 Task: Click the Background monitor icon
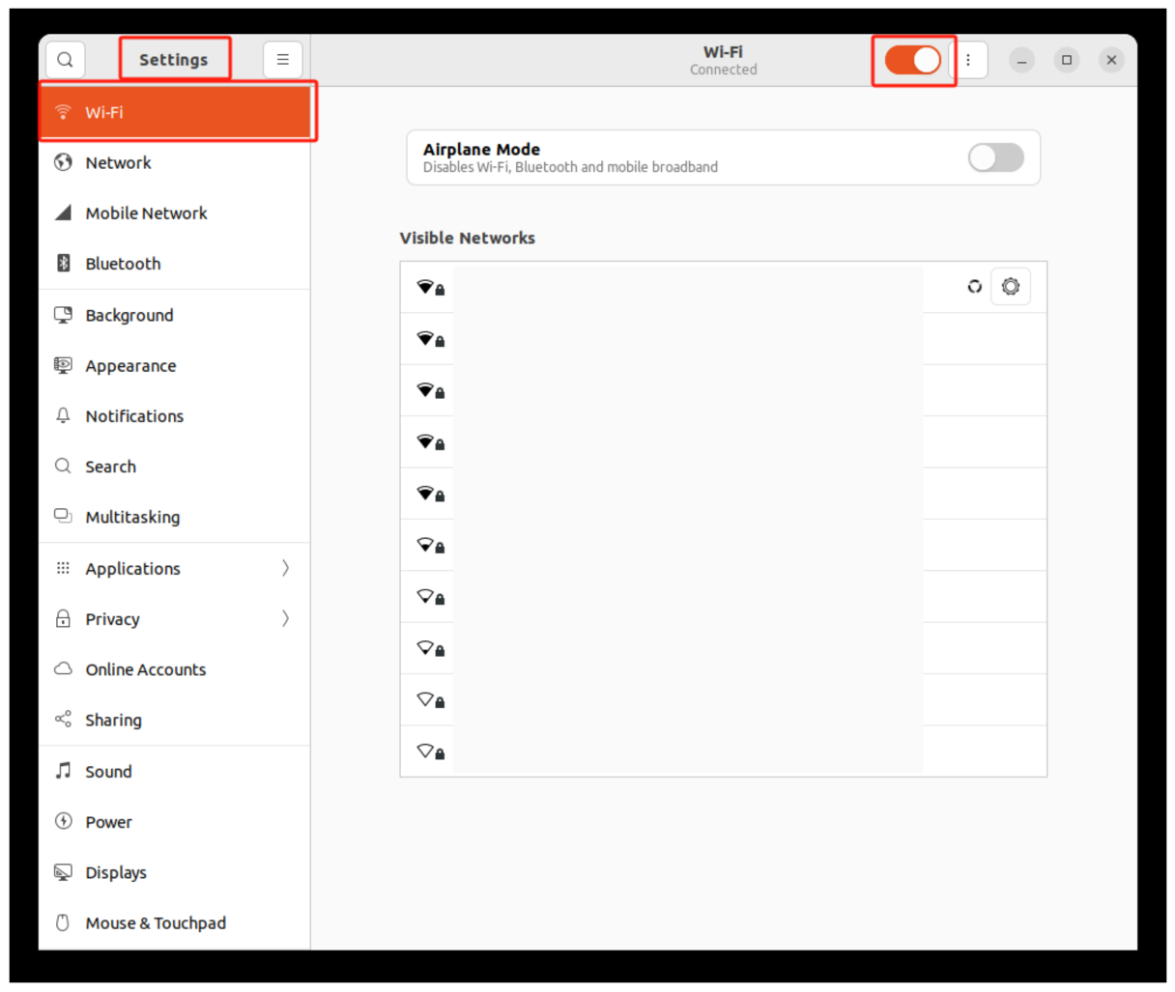tap(63, 315)
